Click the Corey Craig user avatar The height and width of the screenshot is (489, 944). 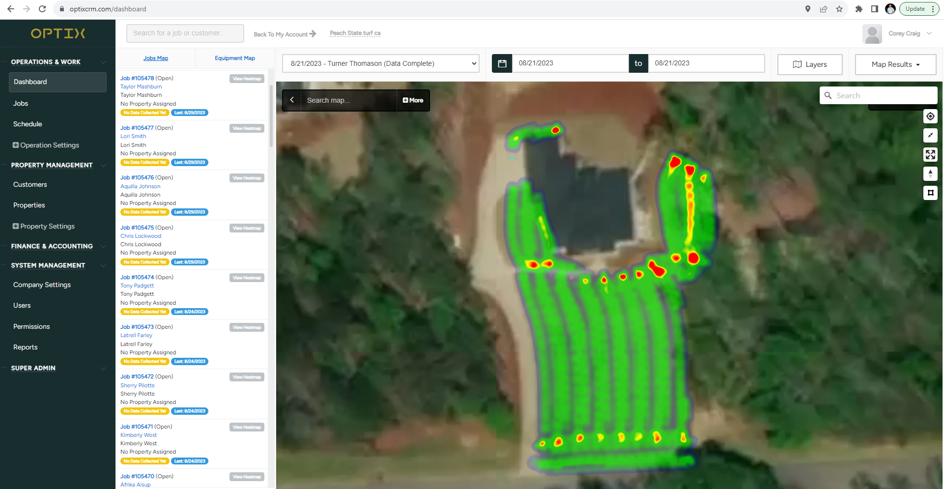click(872, 34)
